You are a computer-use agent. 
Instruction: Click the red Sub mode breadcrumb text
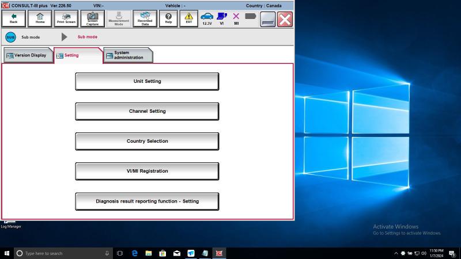click(x=88, y=37)
